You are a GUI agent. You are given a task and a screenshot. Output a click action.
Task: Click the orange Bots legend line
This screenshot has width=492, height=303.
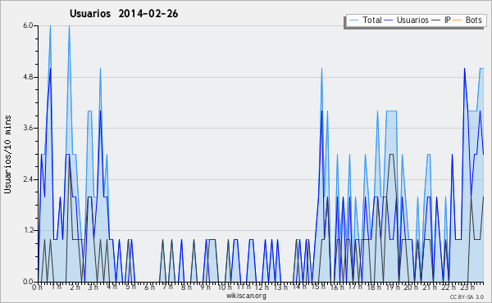tap(458, 20)
